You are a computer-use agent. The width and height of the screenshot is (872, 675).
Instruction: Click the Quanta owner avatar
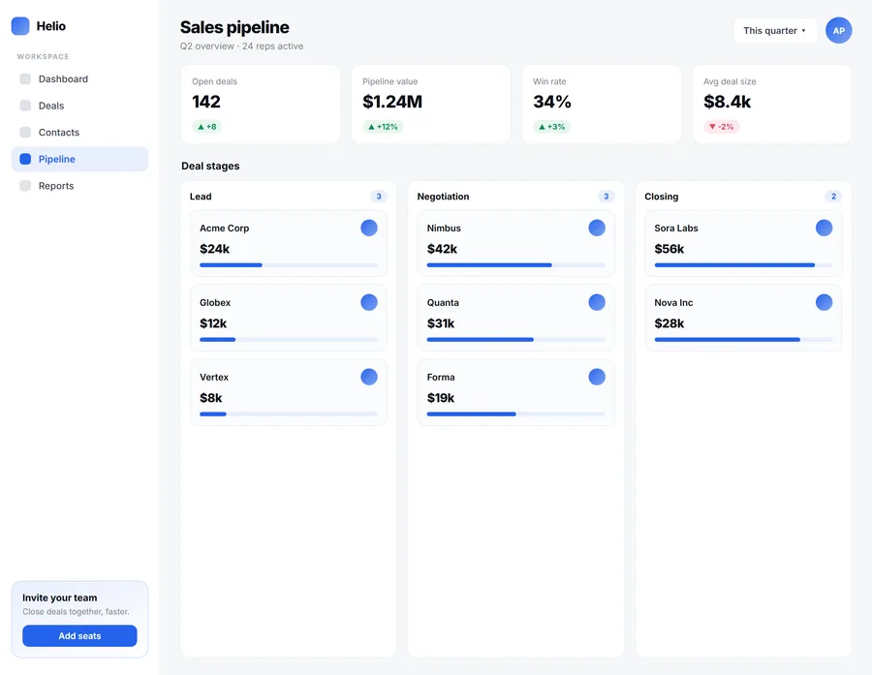pos(597,302)
